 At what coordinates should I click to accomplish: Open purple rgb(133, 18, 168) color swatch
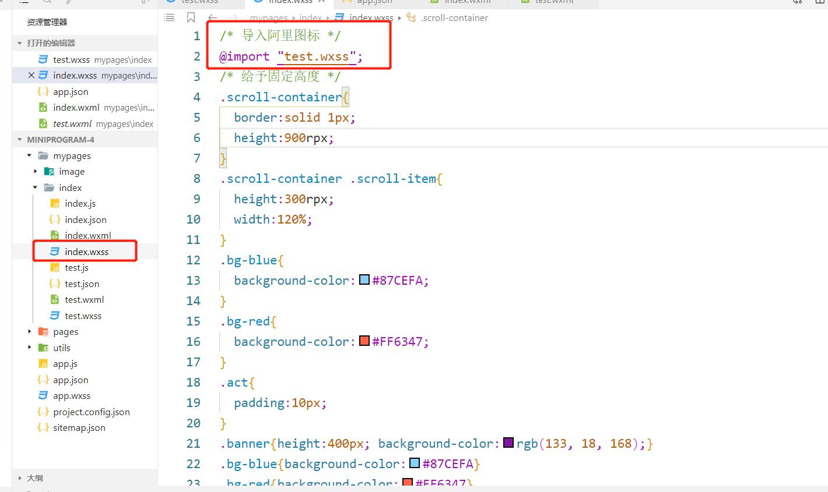pos(508,443)
